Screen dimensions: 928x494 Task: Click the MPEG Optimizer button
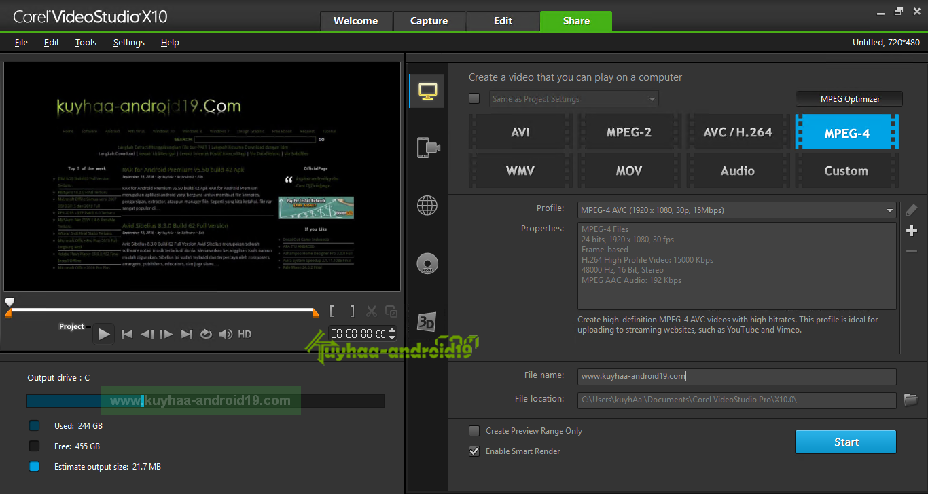tap(849, 99)
